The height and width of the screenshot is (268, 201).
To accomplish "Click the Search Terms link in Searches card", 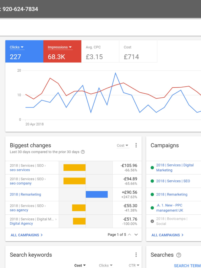I will click(187, 265).
